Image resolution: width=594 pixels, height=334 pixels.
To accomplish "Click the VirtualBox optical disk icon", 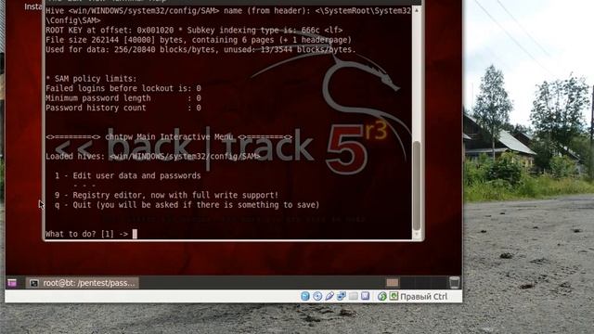I will coord(317,296).
